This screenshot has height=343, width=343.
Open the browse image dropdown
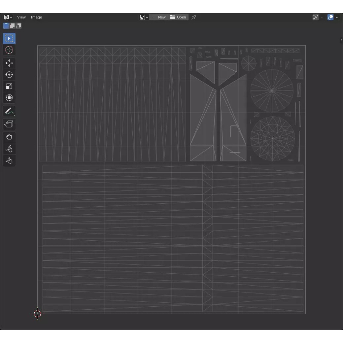144,17
